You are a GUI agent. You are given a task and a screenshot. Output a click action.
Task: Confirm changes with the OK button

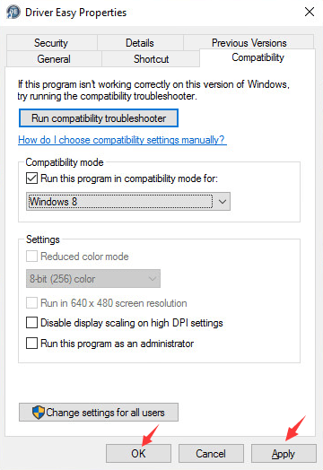click(138, 454)
